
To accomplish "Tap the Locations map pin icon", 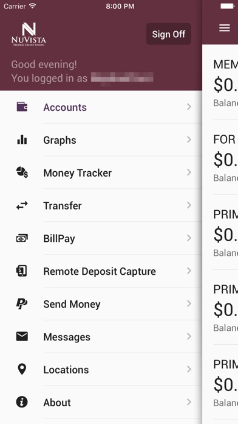I will click(22, 369).
